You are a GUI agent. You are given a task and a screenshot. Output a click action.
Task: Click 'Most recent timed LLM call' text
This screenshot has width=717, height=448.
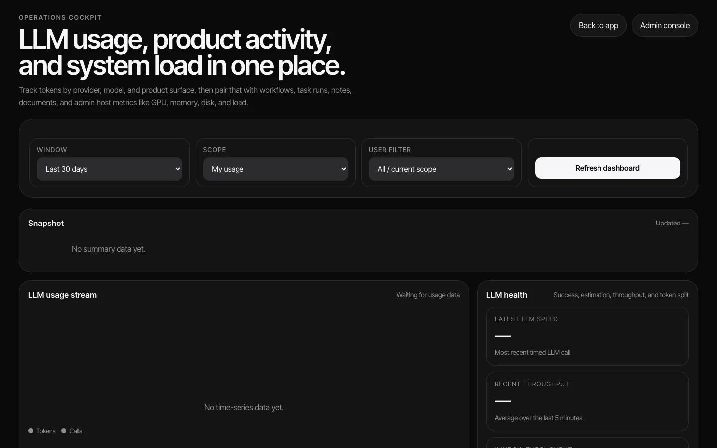coord(532,352)
